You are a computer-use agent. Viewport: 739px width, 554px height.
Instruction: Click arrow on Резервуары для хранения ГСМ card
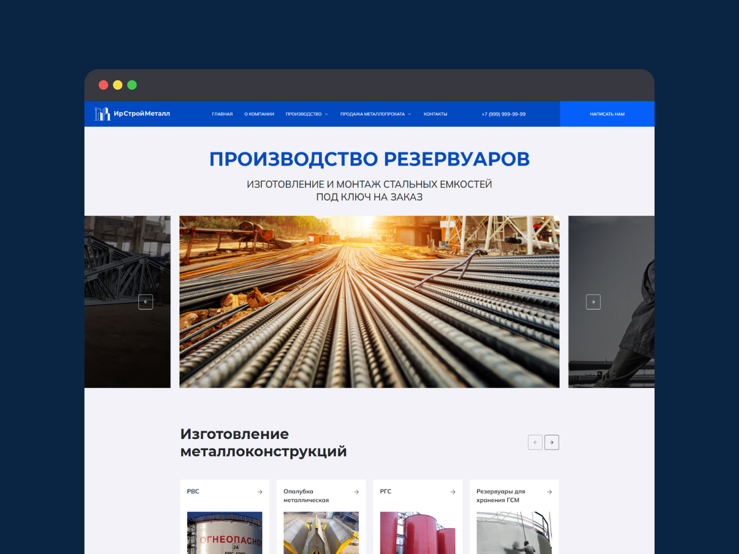tap(549, 492)
